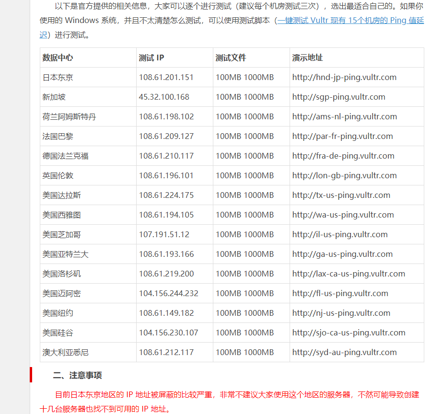
Task: Click the sjo-ca-us-ping.vultr.com demo address
Action: tap(349, 333)
